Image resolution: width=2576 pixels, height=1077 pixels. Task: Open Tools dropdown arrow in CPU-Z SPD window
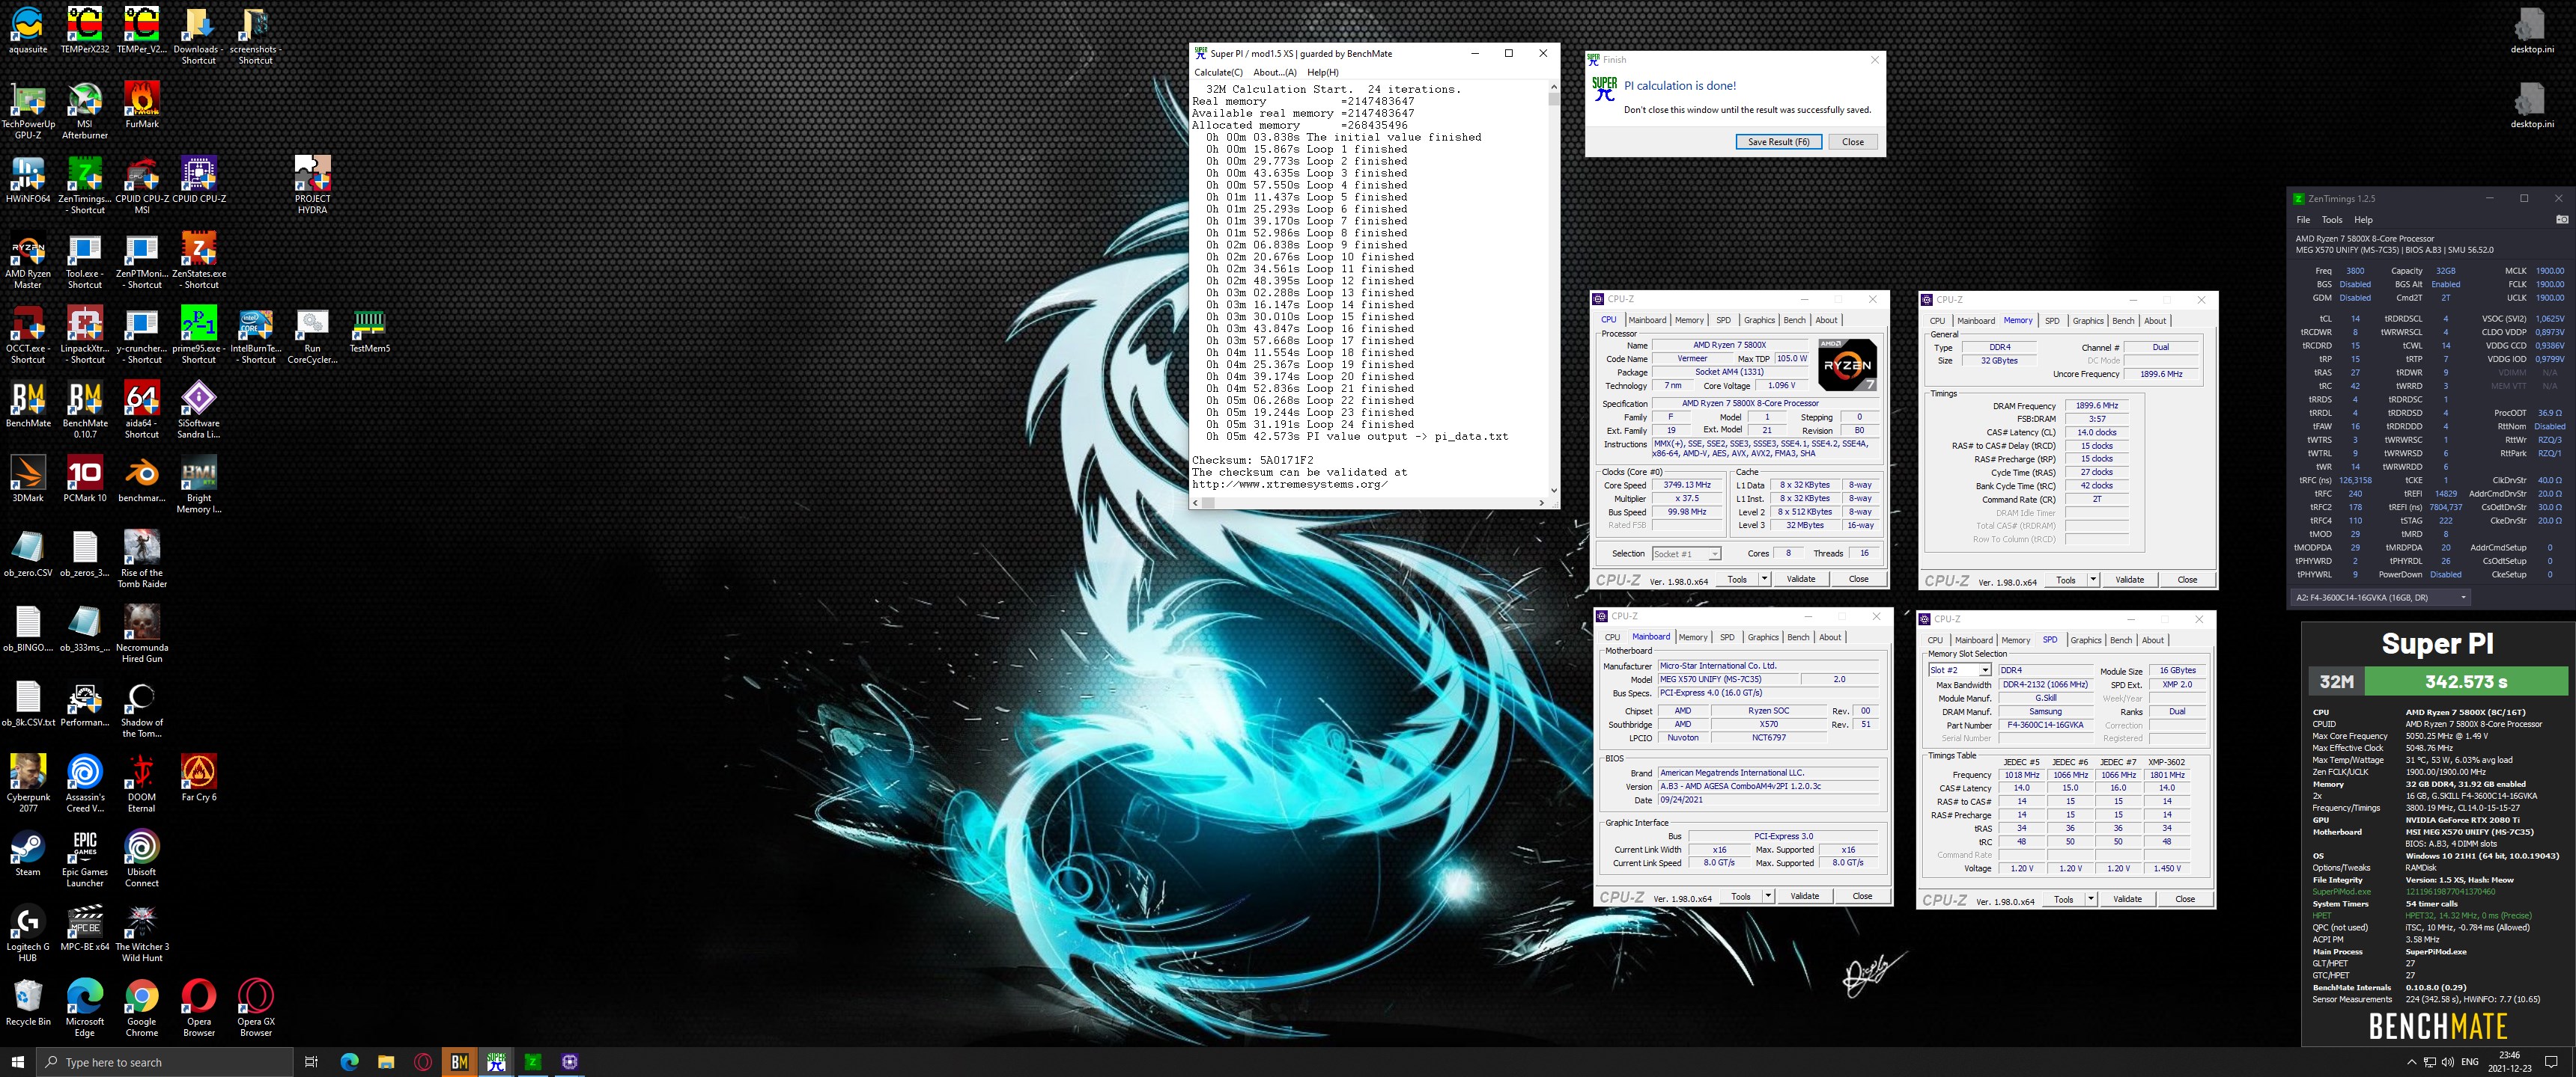(x=2091, y=899)
